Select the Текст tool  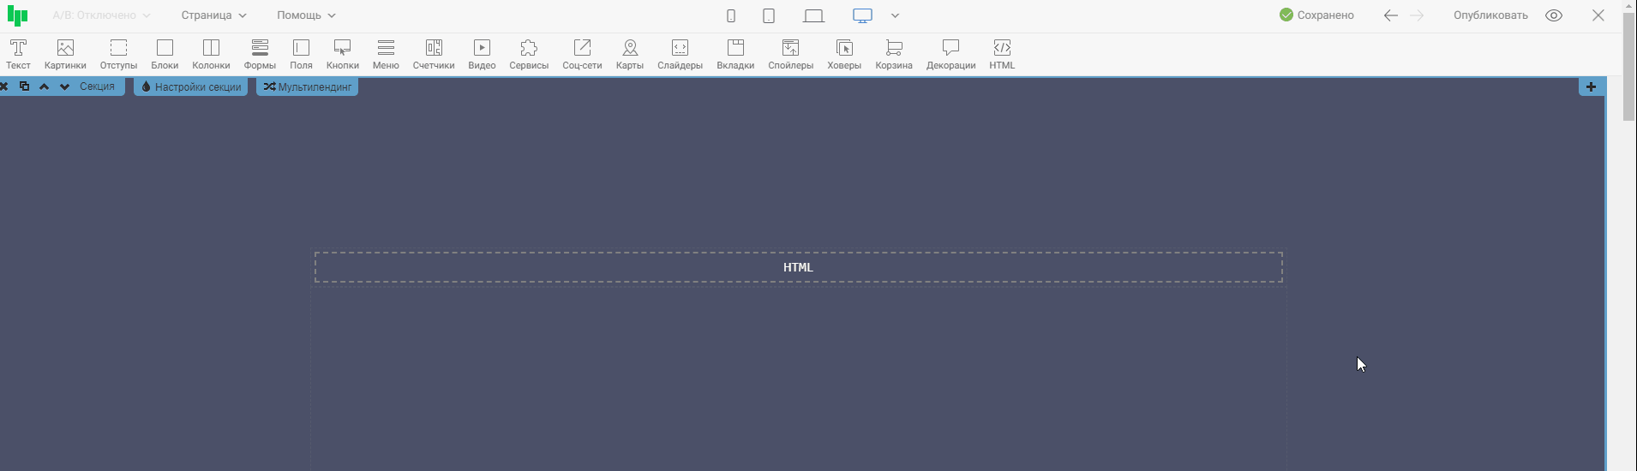(x=18, y=54)
